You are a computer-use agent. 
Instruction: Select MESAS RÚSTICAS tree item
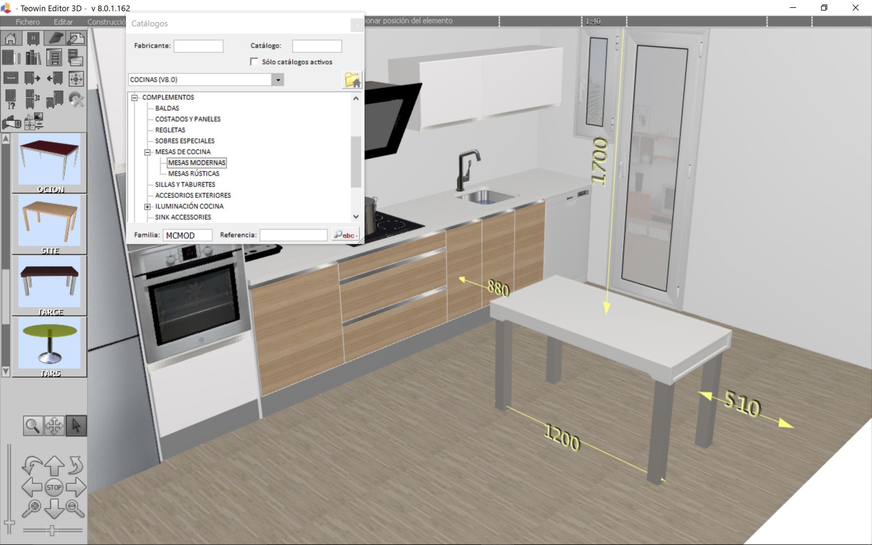pyautogui.click(x=194, y=174)
